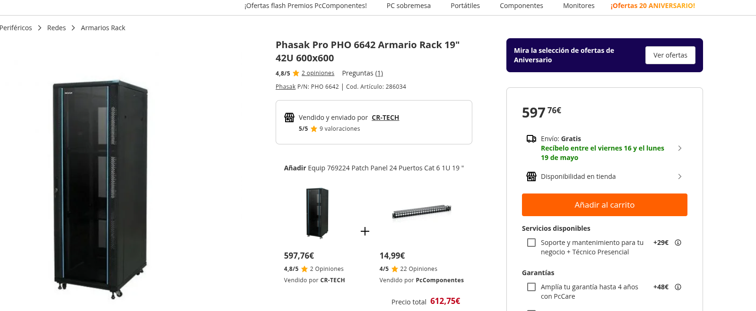Click the Ver ofertas button
This screenshot has width=756, height=311.
(670, 55)
